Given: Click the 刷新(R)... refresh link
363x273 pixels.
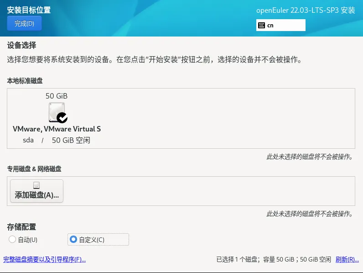Looking at the screenshot, I should (347, 260).
